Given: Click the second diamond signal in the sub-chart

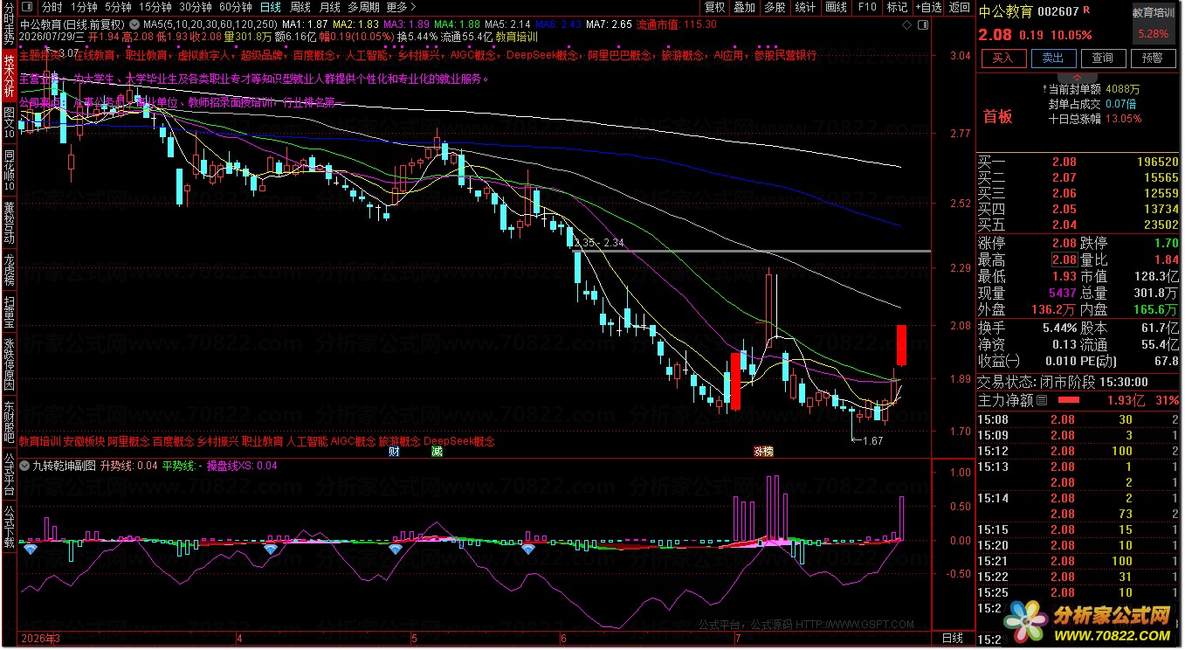Looking at the screenshot, I should pos(271,549).
